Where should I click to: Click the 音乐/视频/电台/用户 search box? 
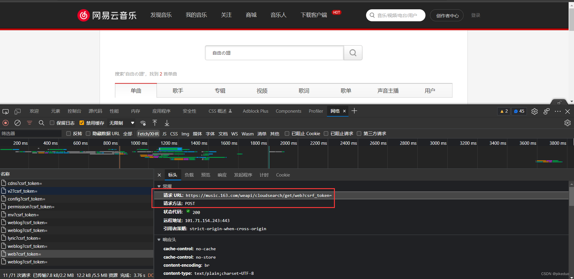click(395, 15)
